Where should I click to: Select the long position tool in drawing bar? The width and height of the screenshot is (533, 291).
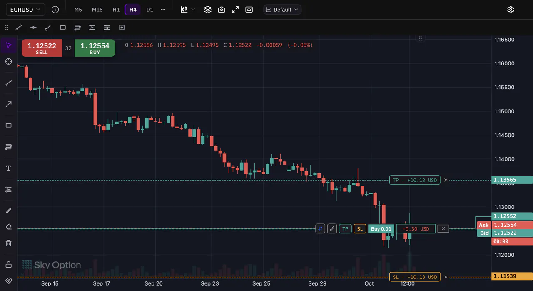[x=92, y=28]
